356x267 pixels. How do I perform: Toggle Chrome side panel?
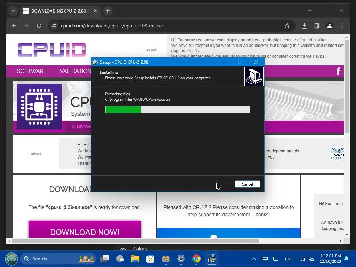[x=317, y=26]
